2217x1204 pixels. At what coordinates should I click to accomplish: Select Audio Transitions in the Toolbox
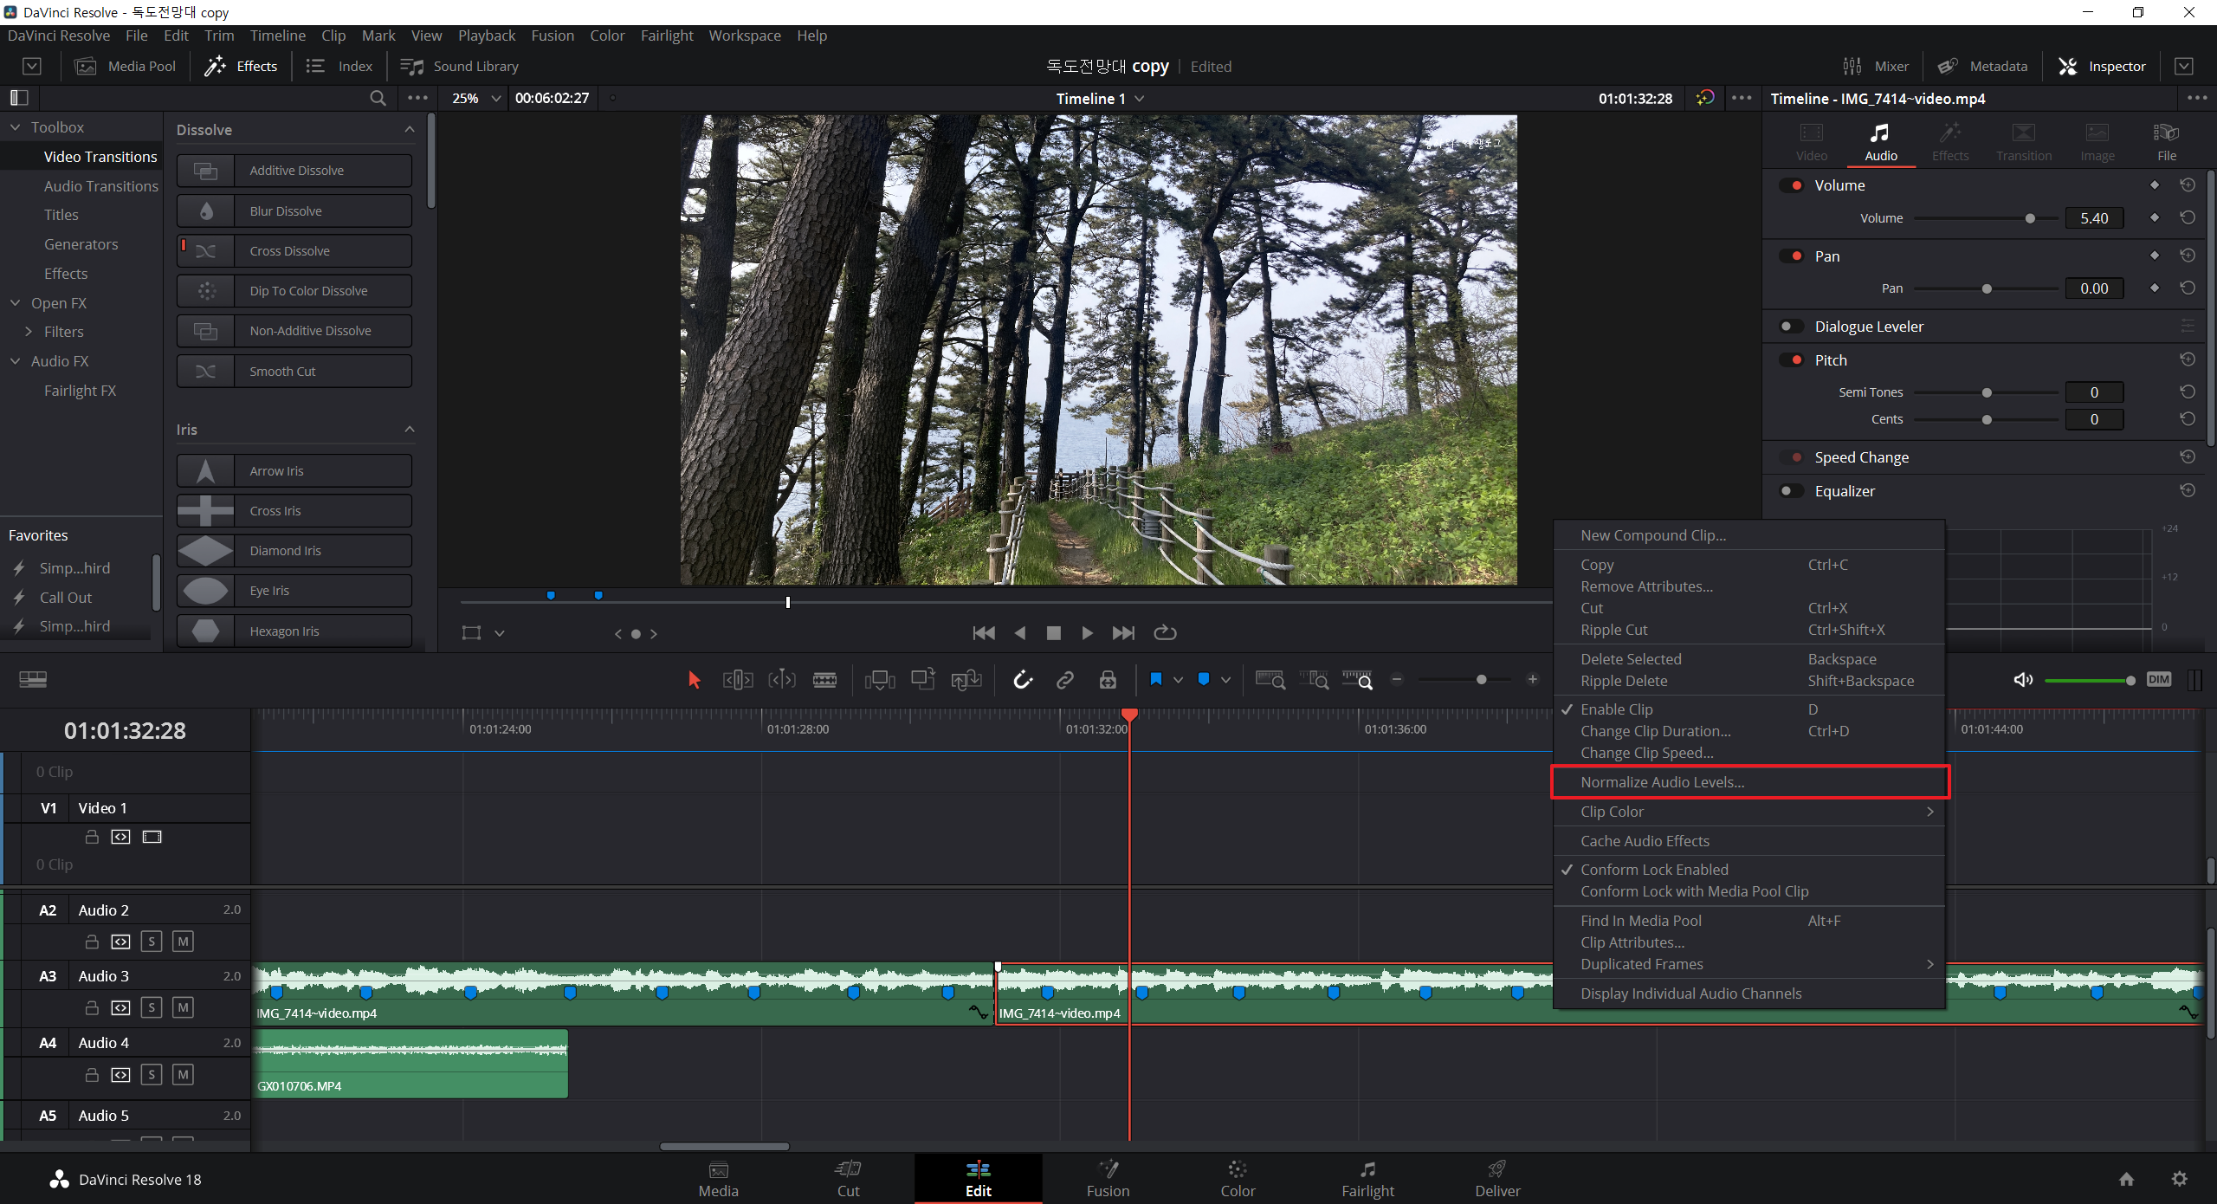coord(100,186)
